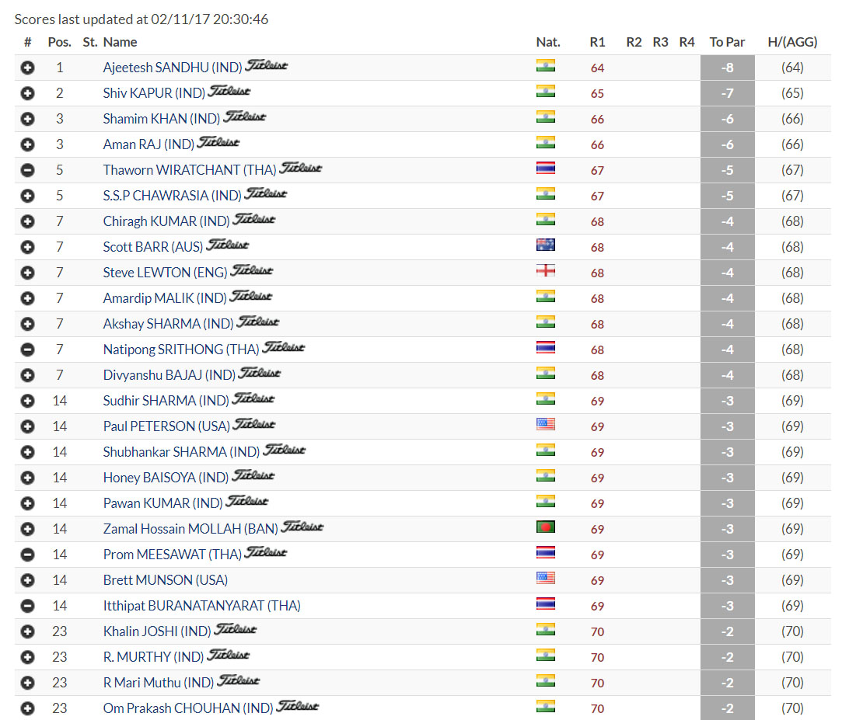Screen dimensions: 842x720
Task: Click Titleist logo next to Amardip MALIK
Action: 251,296
